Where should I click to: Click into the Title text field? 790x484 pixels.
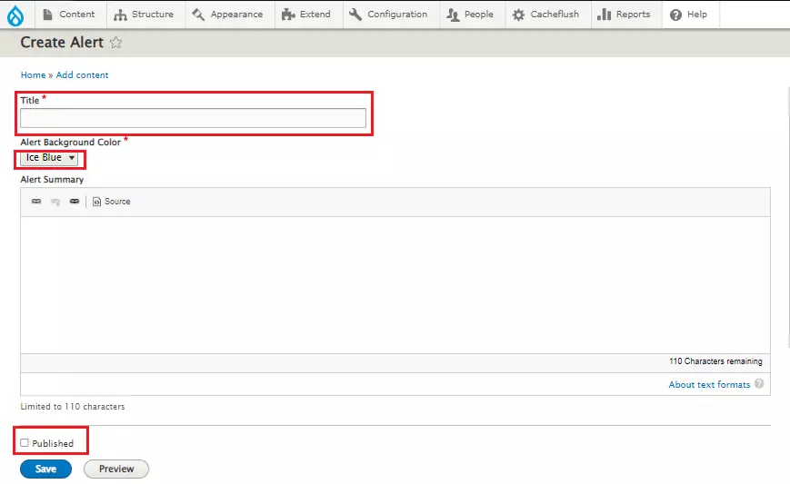pyautogui.click(x=193, y=118)
